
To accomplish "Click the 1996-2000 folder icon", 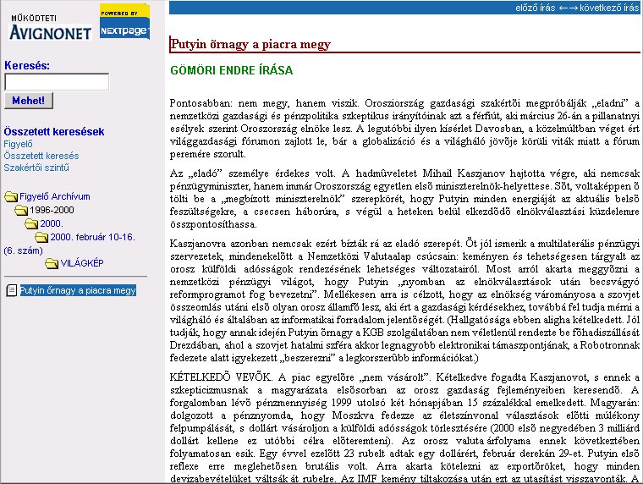I will click(21, 211).
